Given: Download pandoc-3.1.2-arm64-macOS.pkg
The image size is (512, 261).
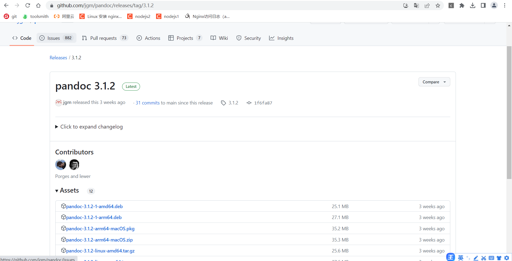Looking at the screenshot, I should click(100, 229).
